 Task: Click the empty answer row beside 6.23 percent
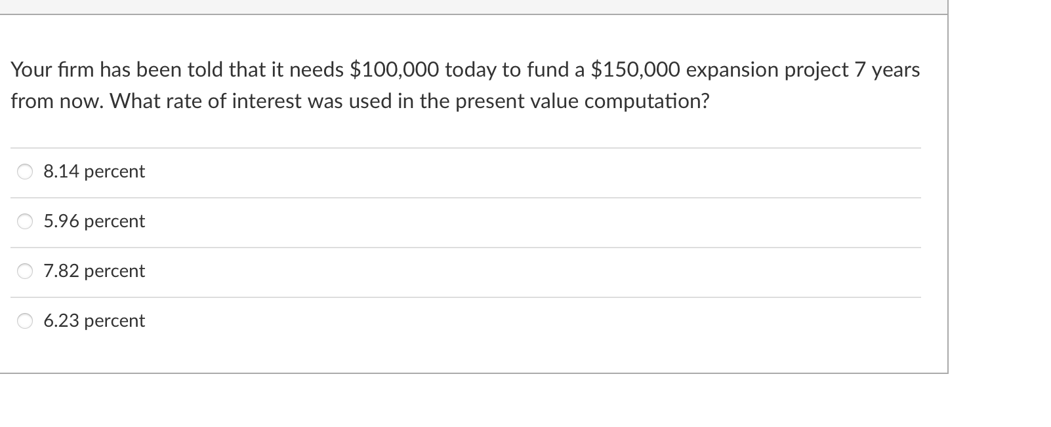click(533, 322)
